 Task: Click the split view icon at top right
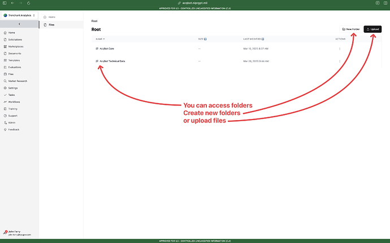[x=385, y=3]
